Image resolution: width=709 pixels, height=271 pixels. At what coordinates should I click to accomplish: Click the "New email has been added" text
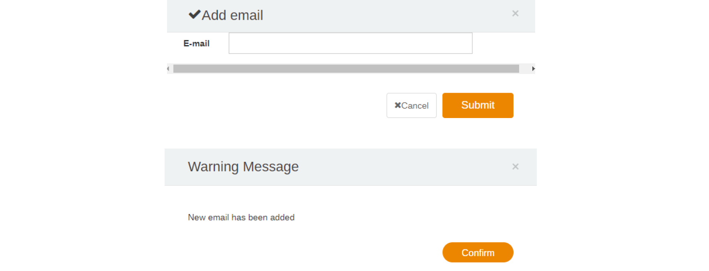coord(241,218)
